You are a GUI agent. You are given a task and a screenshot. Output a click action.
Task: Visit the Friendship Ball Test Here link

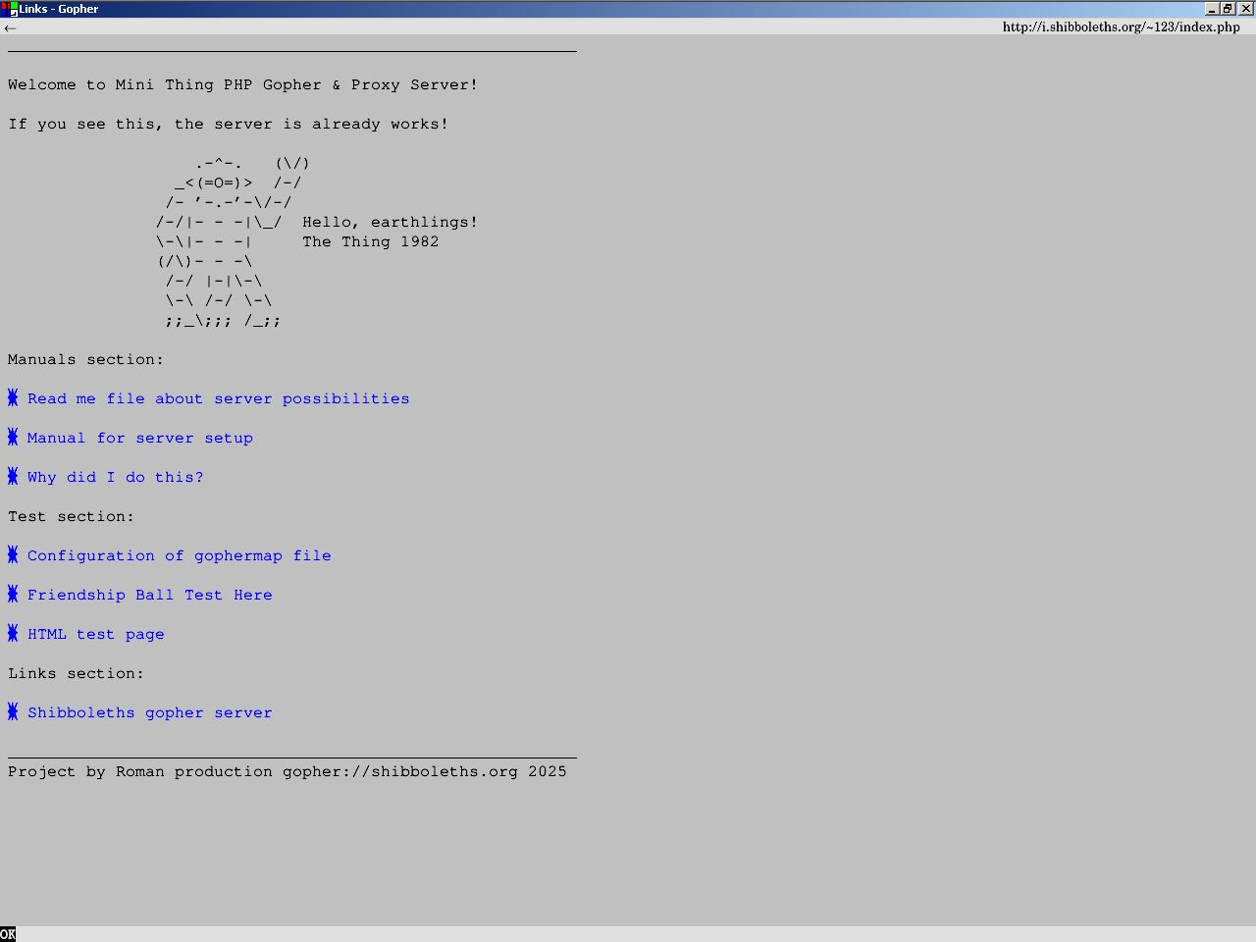point(149,595)
